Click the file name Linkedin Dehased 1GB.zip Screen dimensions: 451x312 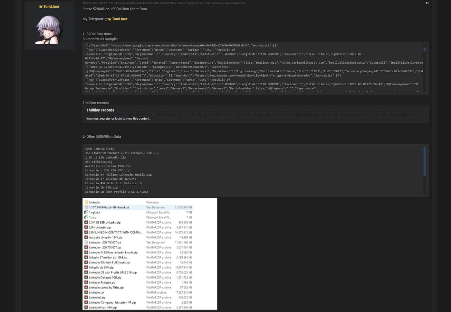(x=105, y=278)
